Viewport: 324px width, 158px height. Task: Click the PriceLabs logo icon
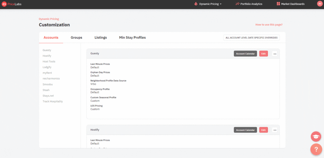click(x=4, y=4)
